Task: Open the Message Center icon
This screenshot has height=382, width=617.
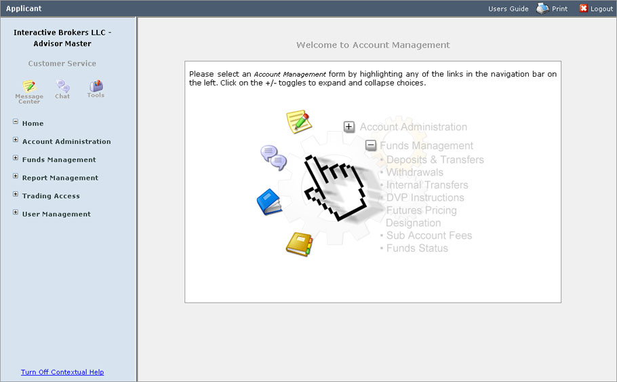Action: 29,86
